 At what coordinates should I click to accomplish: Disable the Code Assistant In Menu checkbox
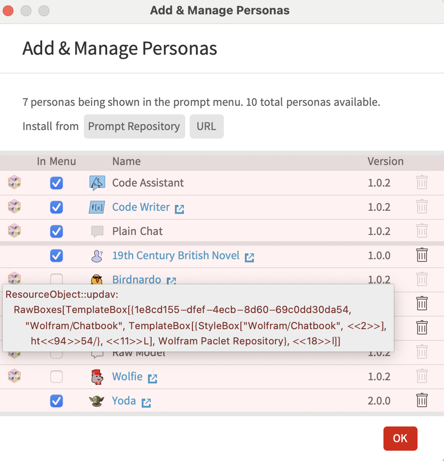click(x=56, y=183)
